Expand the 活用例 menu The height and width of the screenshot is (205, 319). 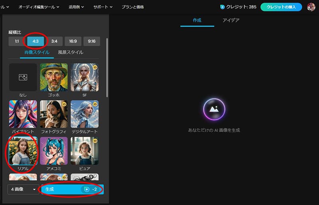(x=76, y=7)
